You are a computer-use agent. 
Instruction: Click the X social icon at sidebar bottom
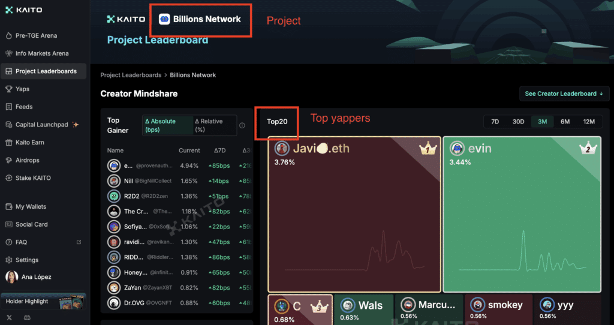click(9, 317)
